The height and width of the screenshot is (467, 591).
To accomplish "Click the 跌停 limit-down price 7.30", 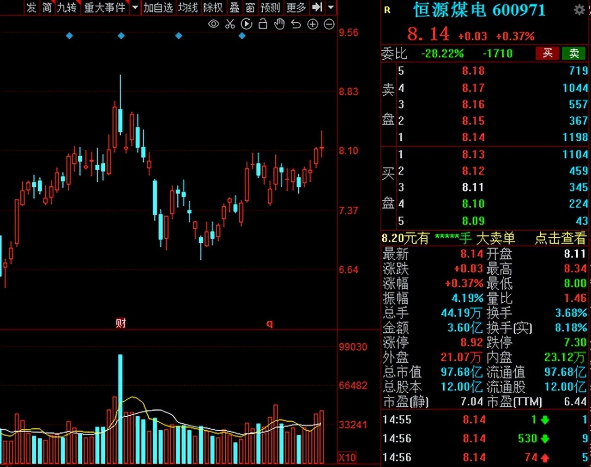I will (575, 342).
